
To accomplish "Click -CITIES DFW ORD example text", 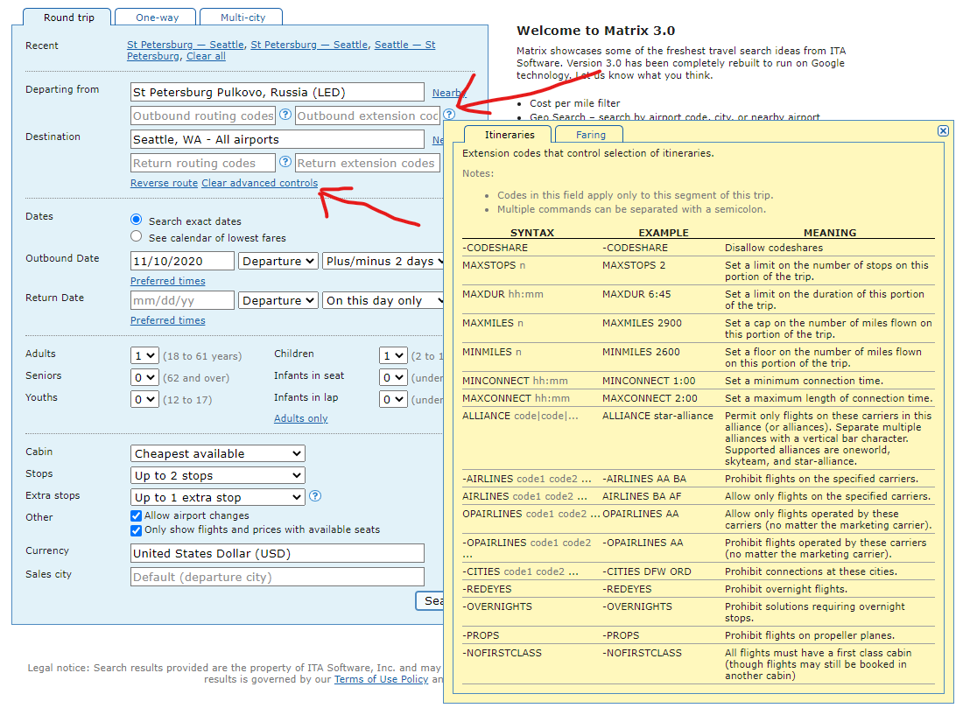I will click(647, 571).
